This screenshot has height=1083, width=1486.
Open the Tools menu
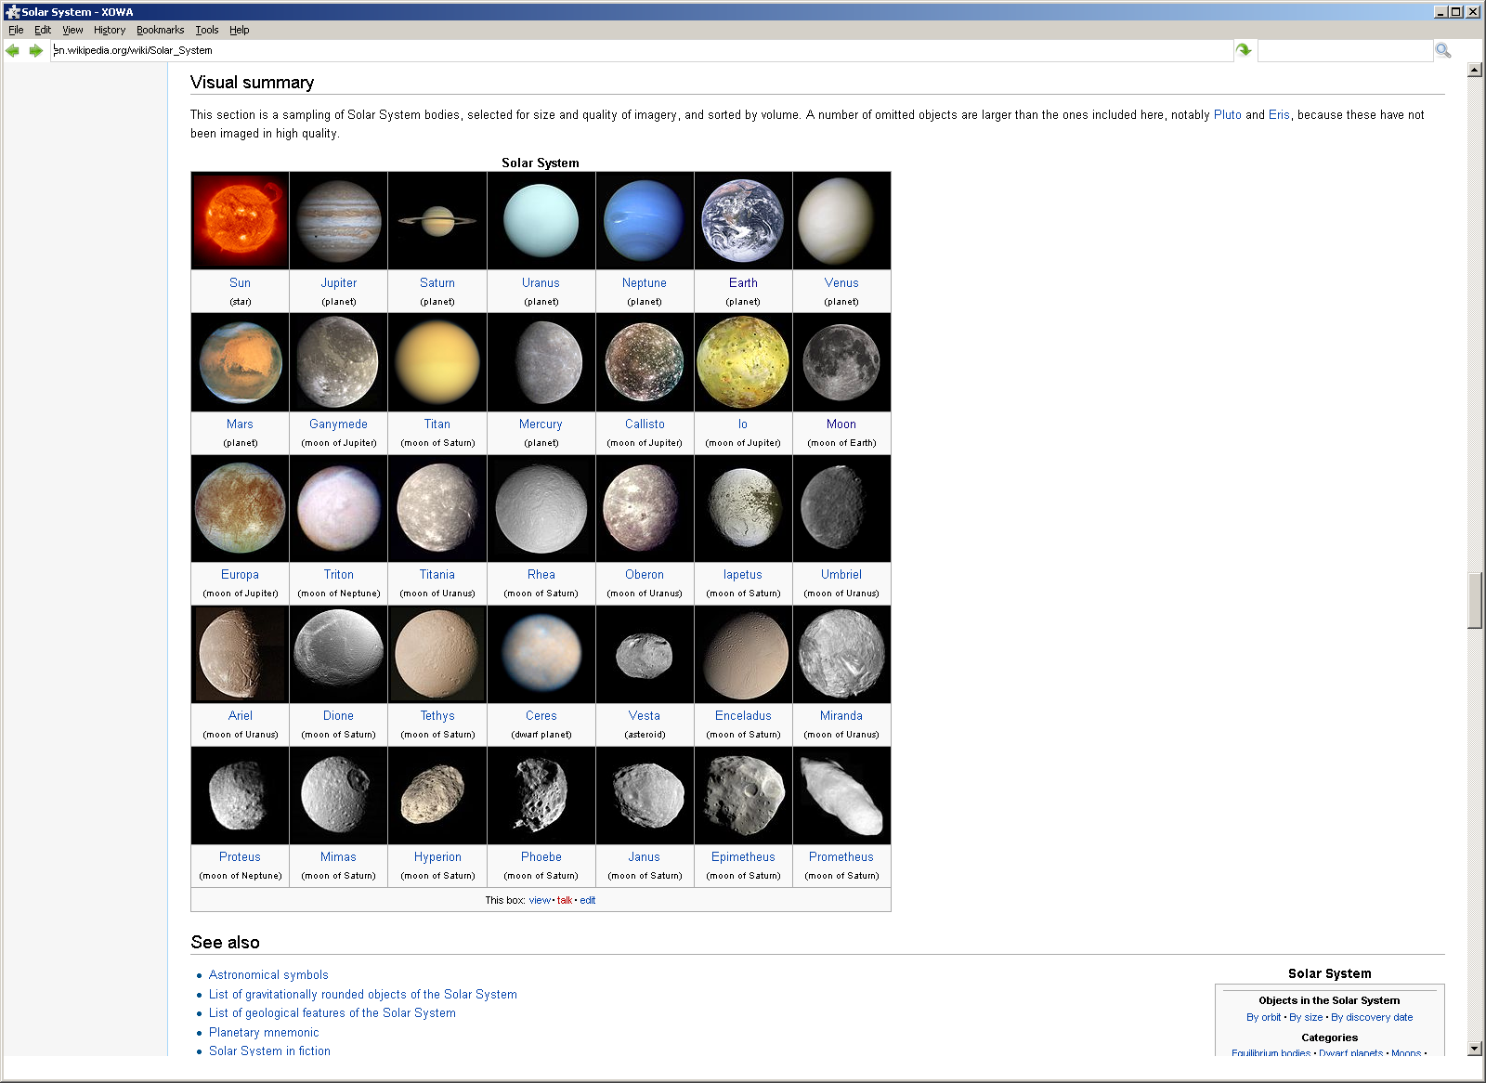pyautogui.click(x=206, y=30)
